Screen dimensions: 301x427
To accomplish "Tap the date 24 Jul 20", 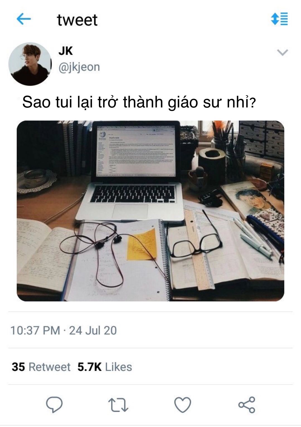I will (x=93, y=330).
